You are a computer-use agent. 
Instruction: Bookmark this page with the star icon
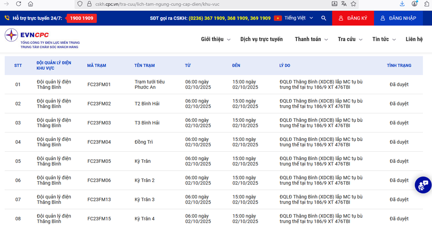[x=354, y=4]
